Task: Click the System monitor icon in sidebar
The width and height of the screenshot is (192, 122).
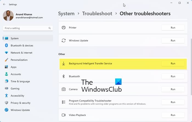Action: [x=7, y=38]
